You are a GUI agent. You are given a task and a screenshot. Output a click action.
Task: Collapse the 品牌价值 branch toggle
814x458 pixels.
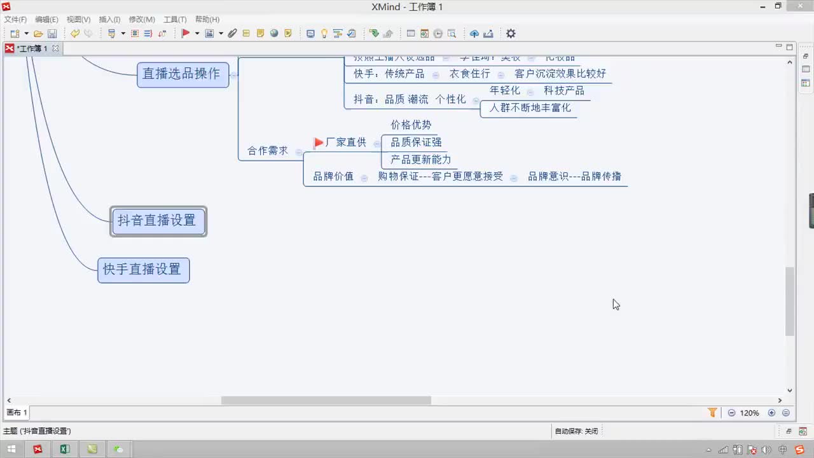364,178
